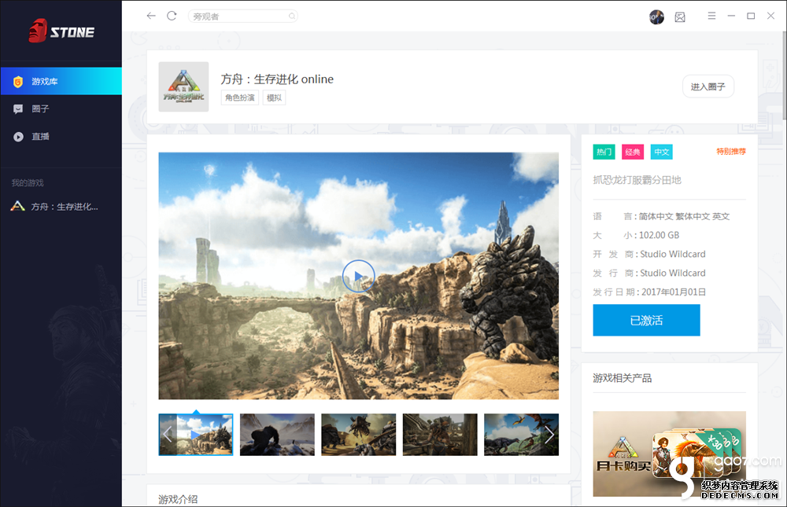Open the 游戏库 game library section

click(x=61, y=81)
